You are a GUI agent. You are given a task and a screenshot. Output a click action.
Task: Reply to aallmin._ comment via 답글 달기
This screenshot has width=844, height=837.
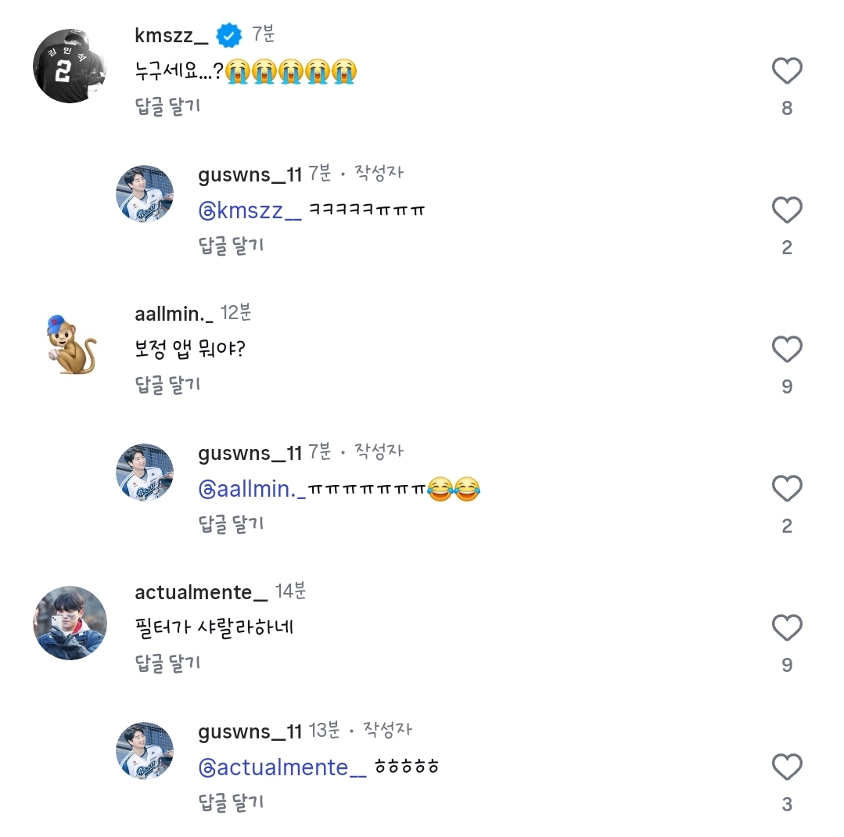pyautogui.click(x=168, y=385)
